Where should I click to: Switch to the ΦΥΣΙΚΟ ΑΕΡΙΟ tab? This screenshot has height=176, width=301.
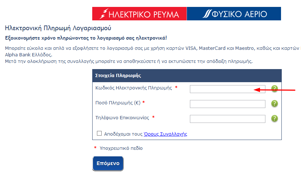pos(234,14)
